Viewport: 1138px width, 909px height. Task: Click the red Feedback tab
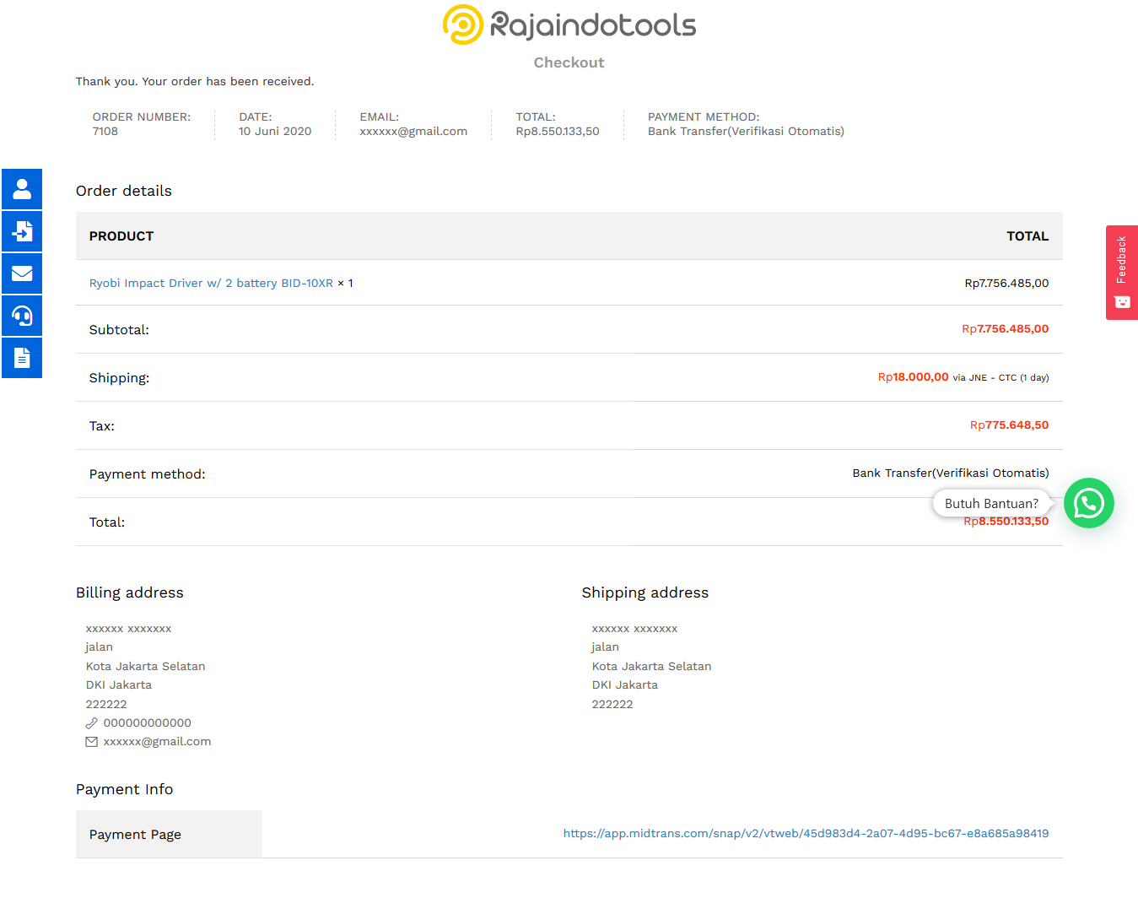click(x=1122, y=273)
